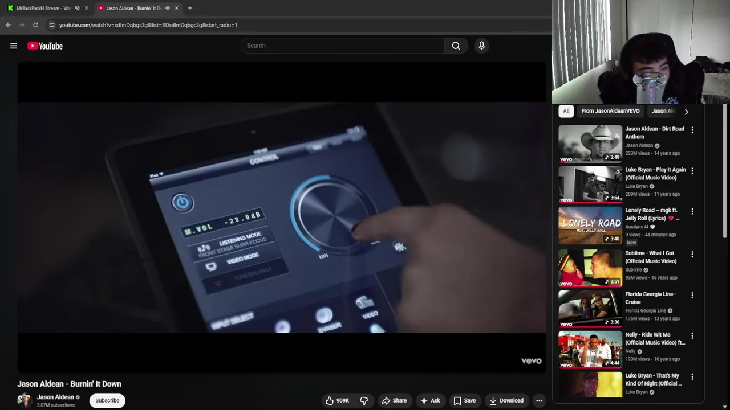
Task: Click the YouTube search input field
Action: (342, 46)
